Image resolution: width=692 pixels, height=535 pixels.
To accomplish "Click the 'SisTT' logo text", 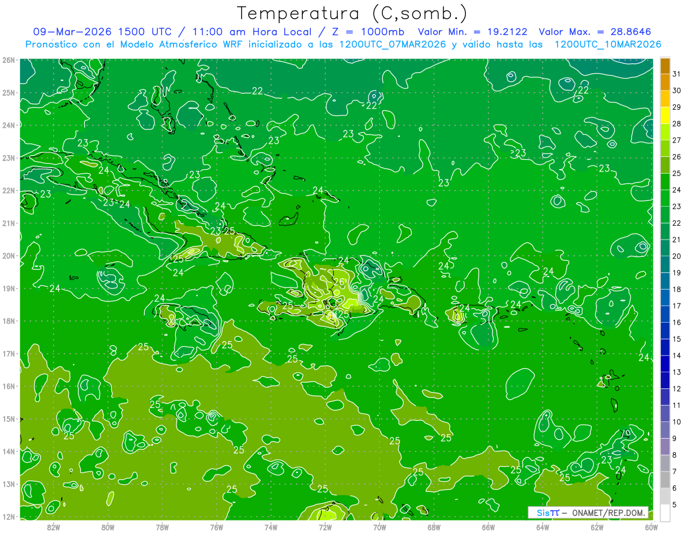I will (548, 512).
